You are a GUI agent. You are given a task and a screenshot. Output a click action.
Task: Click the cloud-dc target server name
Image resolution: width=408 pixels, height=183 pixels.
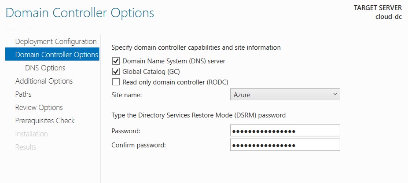[x=389, y=17]
